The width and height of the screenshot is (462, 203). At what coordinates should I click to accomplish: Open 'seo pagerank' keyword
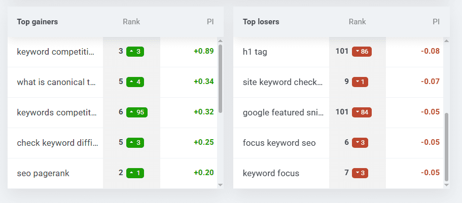click(43, 173)
